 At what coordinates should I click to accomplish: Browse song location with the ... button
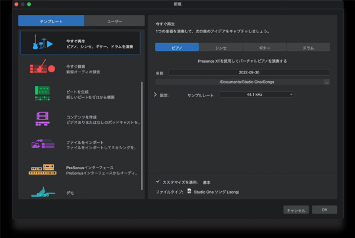pyautogui.click(x=327, y=82)
